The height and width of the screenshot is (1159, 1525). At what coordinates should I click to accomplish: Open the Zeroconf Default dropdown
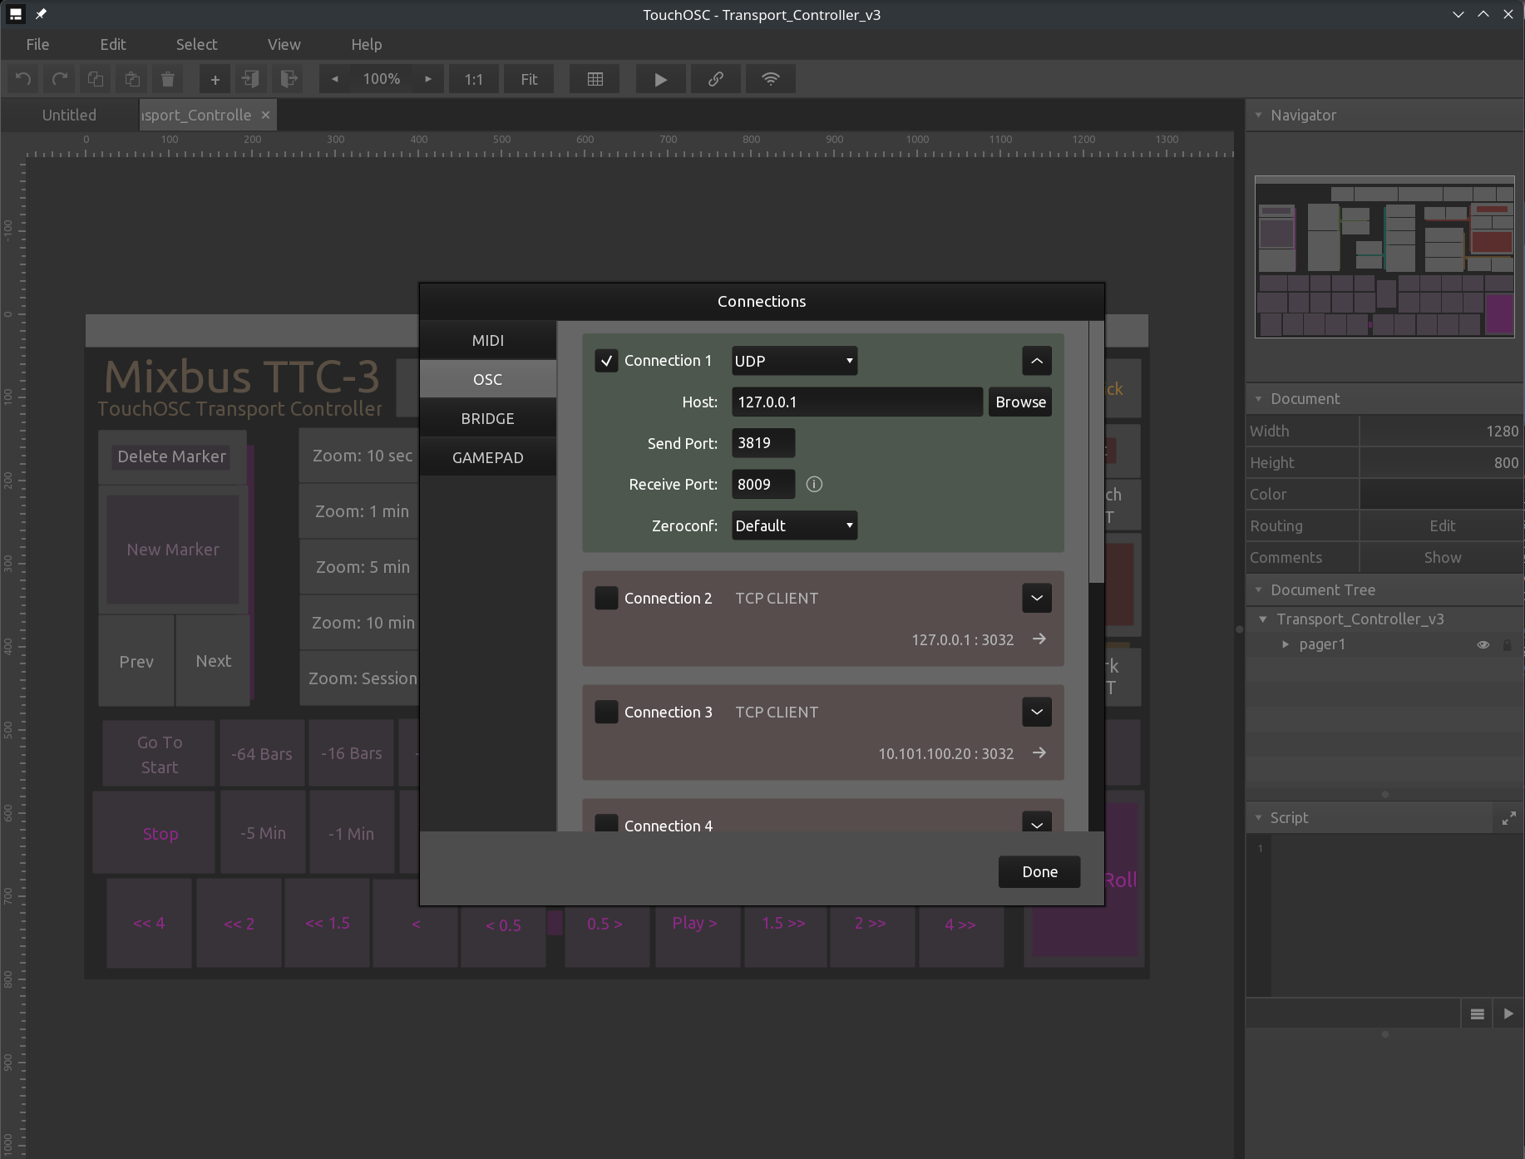pyautogui.click(x=794, y=525)
